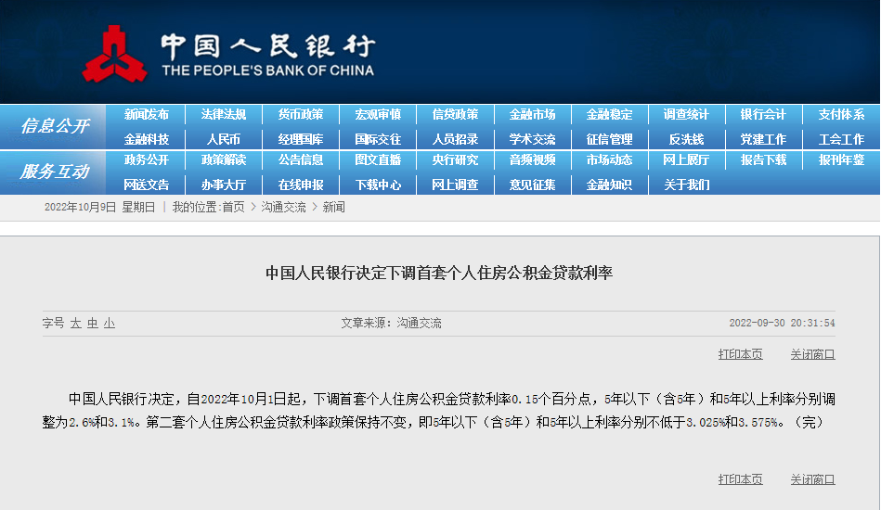Click the People's Bank of China logo

coord(115,53)
